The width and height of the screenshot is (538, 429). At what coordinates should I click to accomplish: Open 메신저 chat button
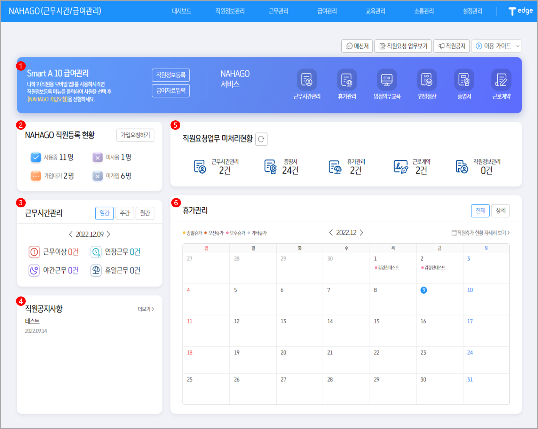tap(357, 46)
